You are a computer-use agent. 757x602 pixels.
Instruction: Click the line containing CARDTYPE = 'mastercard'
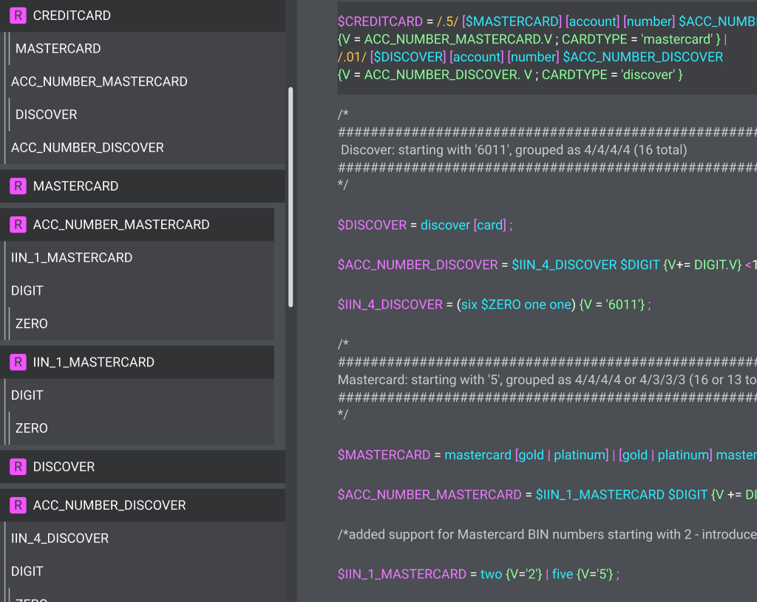(x=532, y=39)
